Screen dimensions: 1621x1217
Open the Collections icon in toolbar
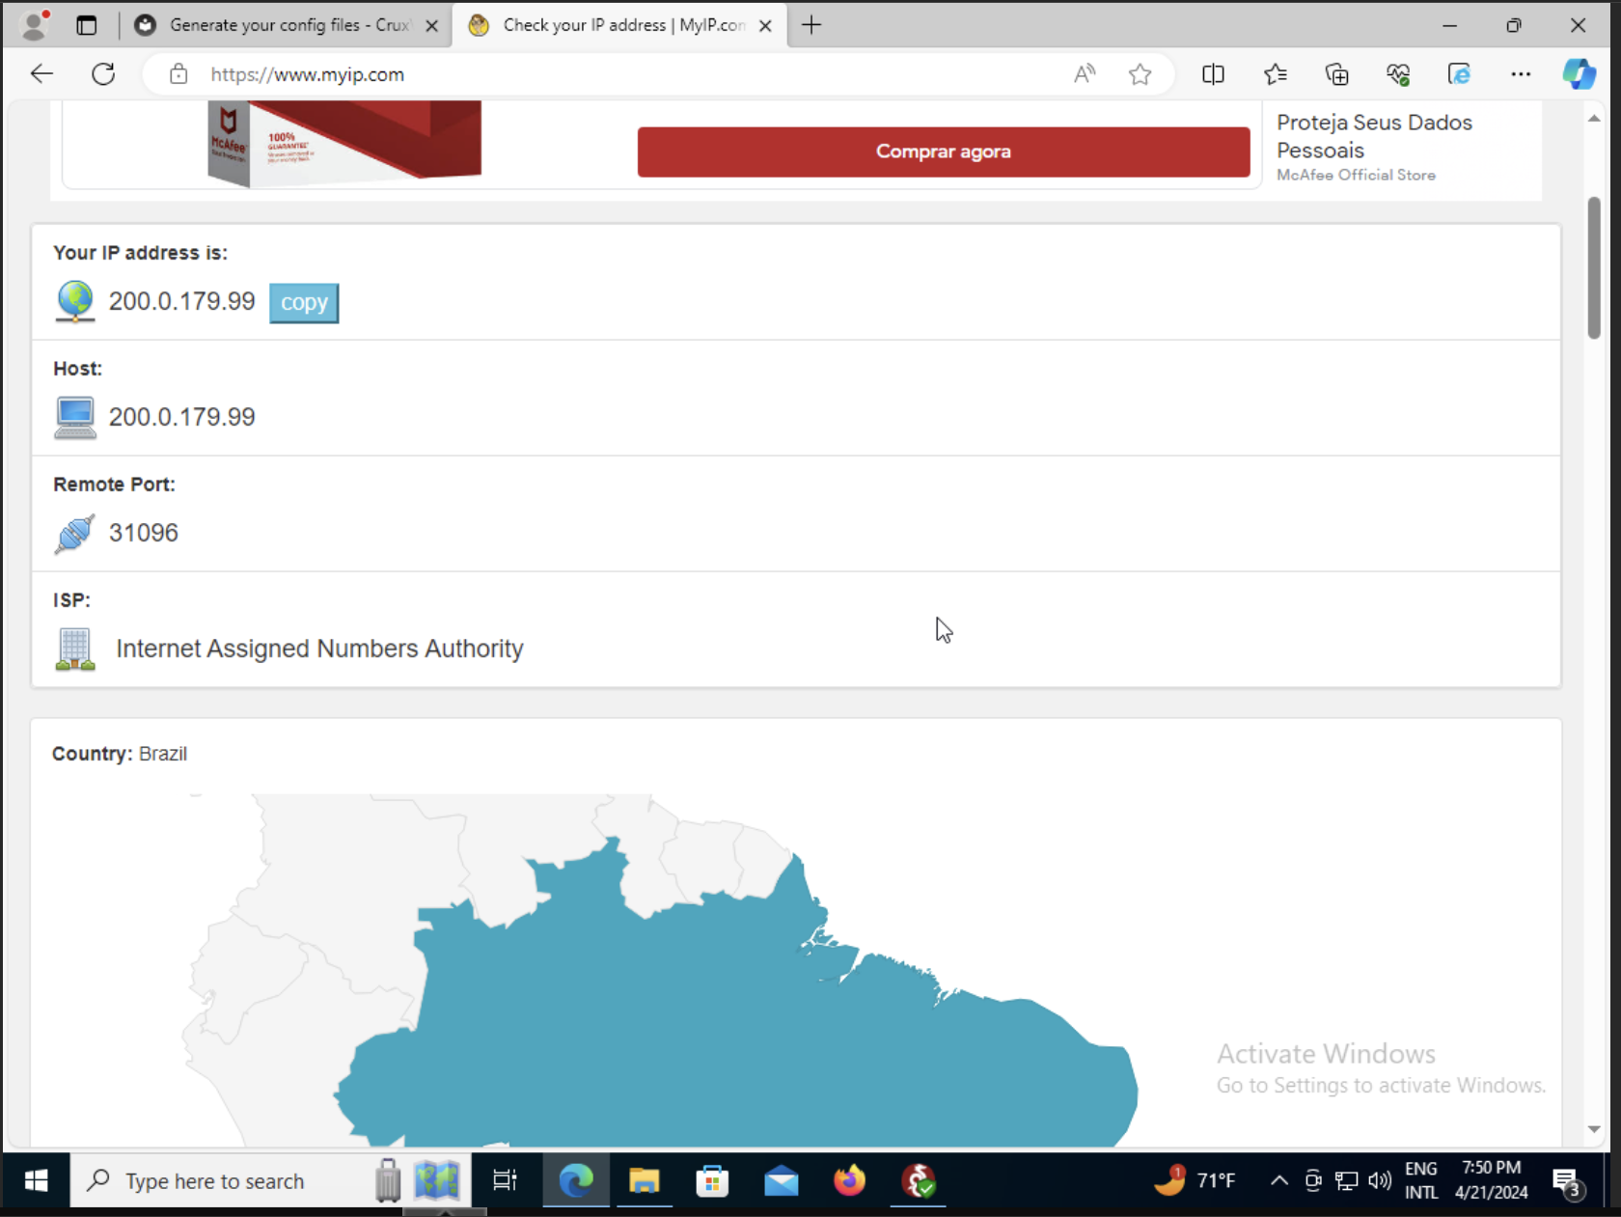tap(1336, 74)
